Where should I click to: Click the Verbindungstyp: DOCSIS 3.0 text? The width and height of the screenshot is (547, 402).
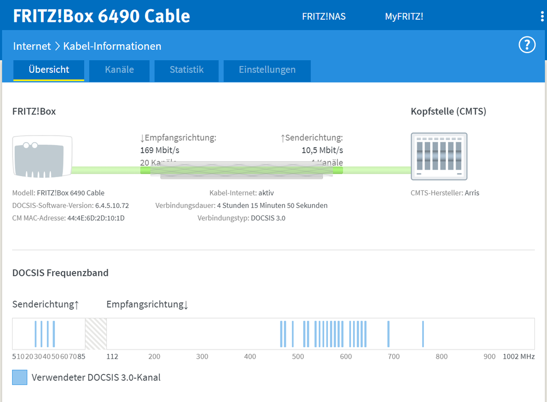coord(241,218)
